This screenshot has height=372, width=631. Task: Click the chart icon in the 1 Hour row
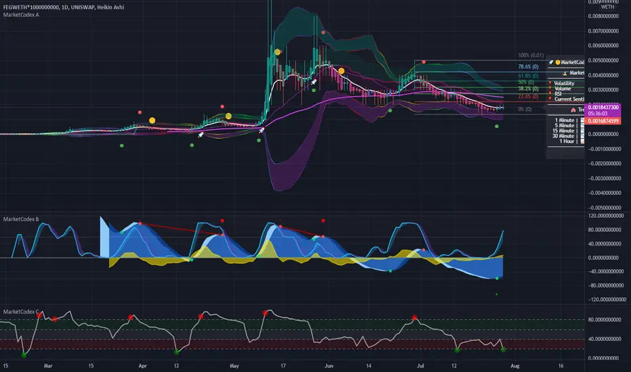(582, 141)
